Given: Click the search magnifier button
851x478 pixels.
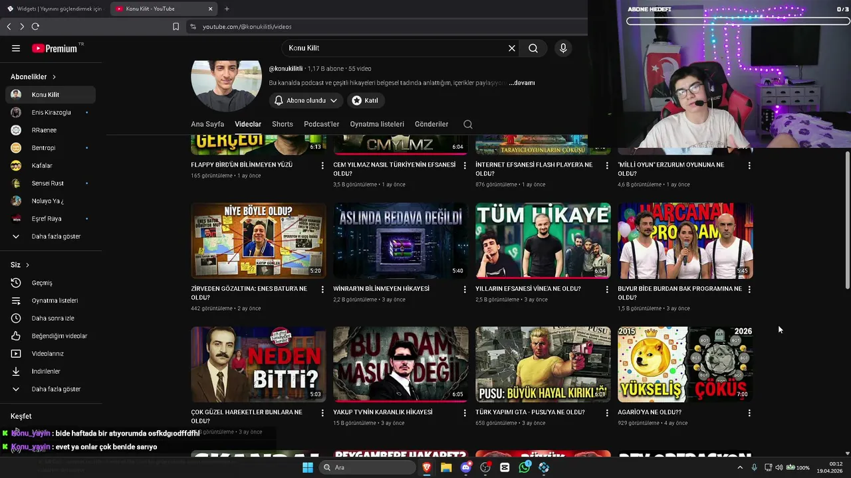Looking at the screenshot, I should click(x=533, y=48).
